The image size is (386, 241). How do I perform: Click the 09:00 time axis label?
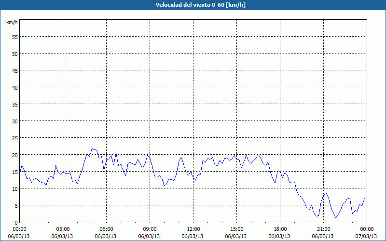pos(150,229)
